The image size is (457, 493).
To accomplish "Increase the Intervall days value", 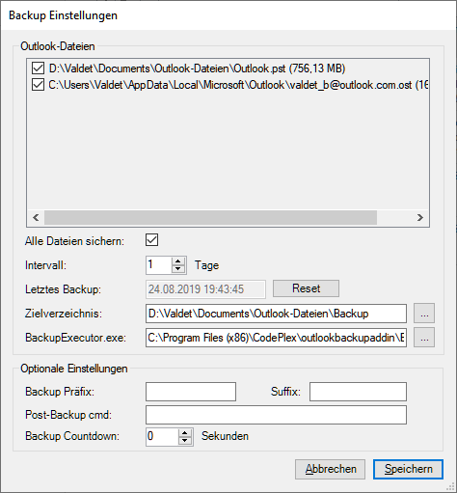I will click(178, 261).
